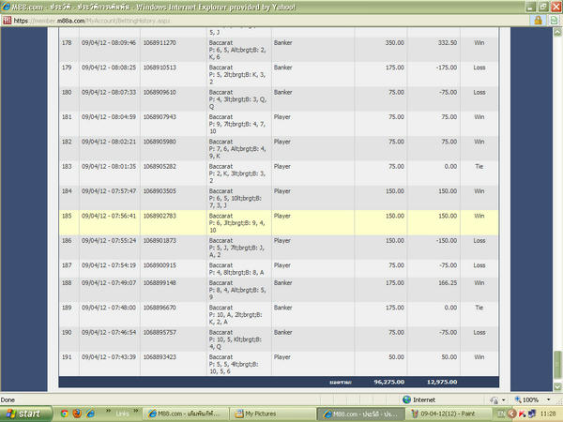Click 332.50 win amount in row 178
The width and height of the screenshot is (563, 422).
point(448,43)
